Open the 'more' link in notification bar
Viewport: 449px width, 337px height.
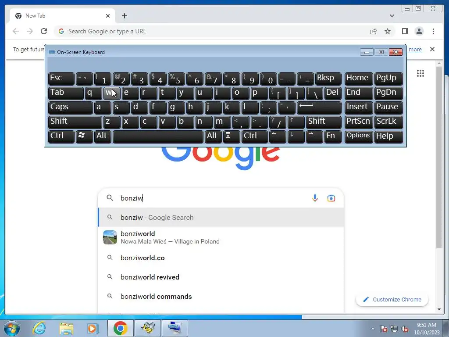[x=415, y=49]
